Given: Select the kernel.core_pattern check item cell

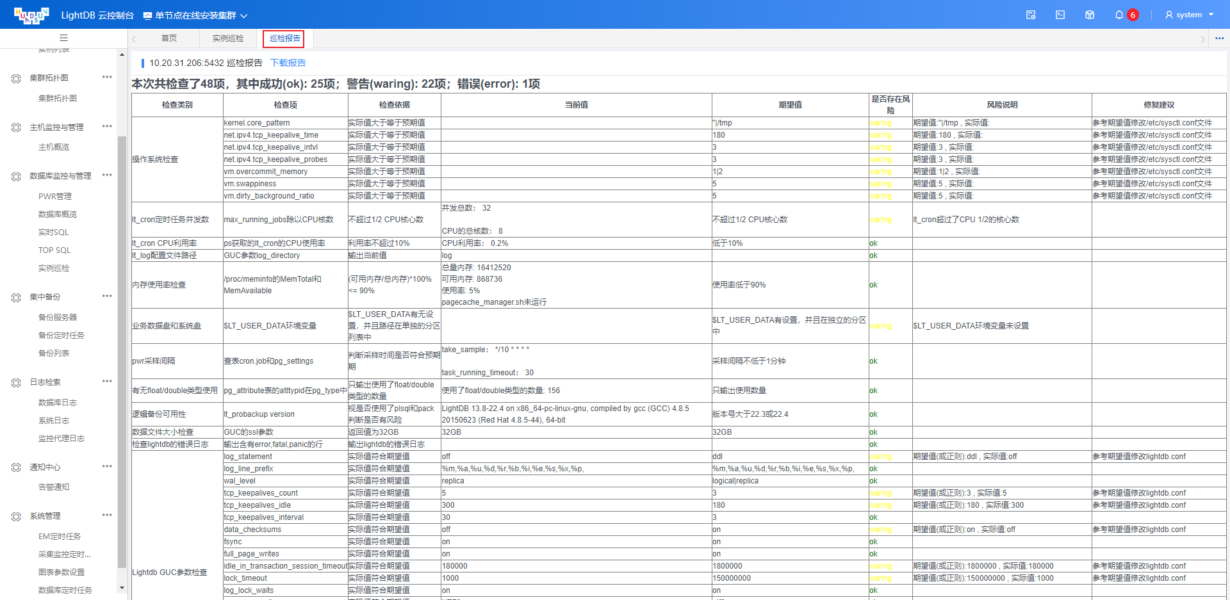Looking at the screenshot, I should [285, 123].
